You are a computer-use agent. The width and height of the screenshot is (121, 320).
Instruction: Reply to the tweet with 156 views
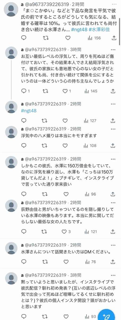[23, 38]
